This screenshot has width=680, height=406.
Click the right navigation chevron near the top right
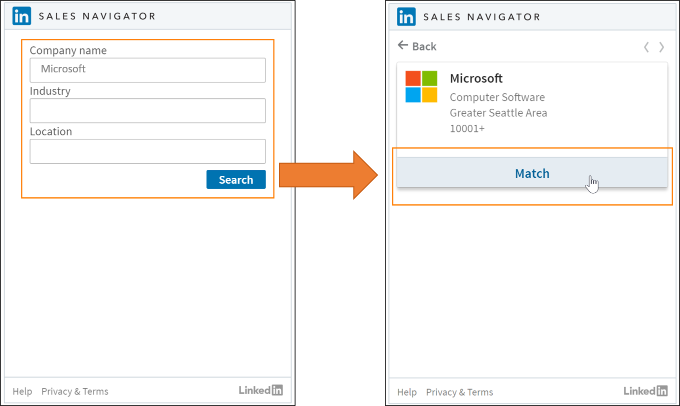click(661, 46)
